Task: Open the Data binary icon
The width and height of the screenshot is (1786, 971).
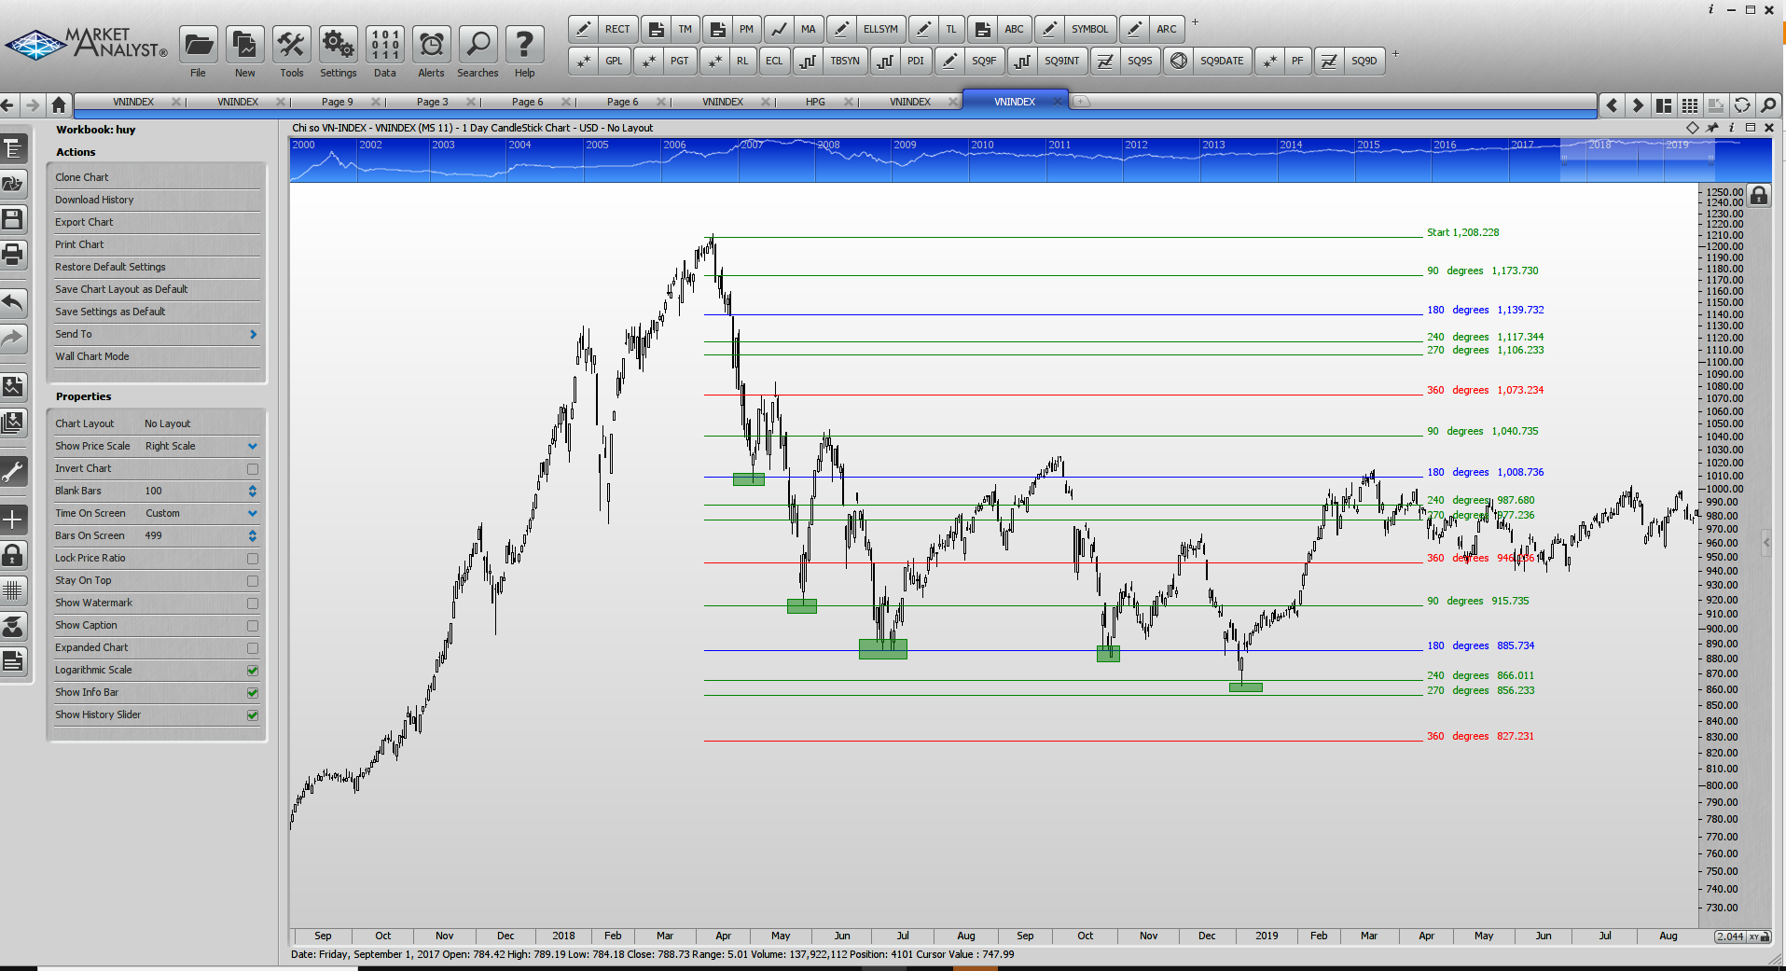Action: click(384, 45)
